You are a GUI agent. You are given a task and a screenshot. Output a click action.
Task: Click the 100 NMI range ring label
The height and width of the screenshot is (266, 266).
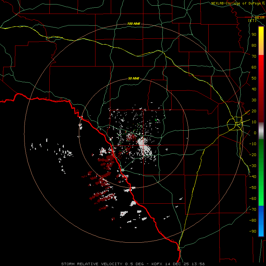134,24
